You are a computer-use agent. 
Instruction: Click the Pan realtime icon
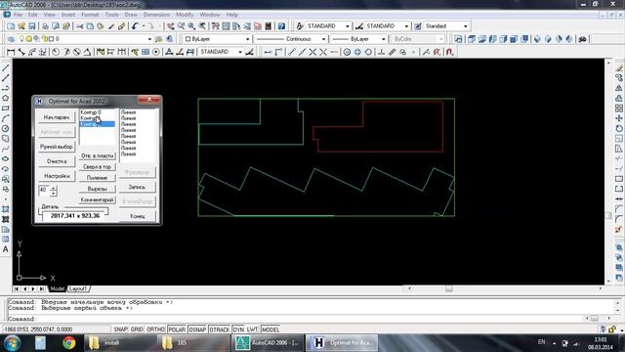(x=171, y=26)
